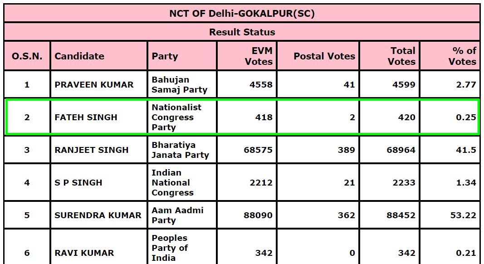Image resolution: width=484 pixels, height=264 pixels.
Task: Click the EVM Votes column header
Action: (259, 56)
